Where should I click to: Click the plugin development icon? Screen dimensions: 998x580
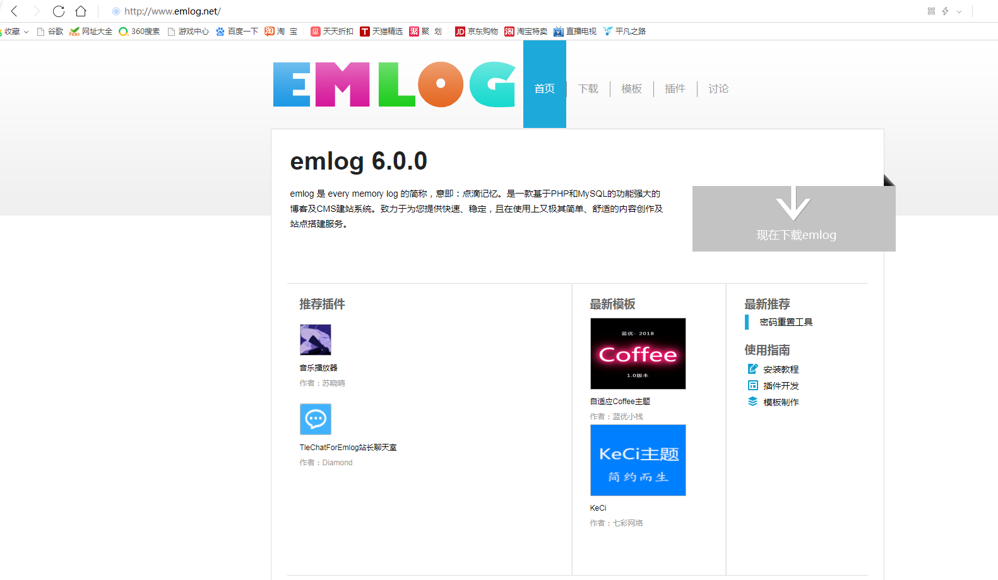tap(752, 385)
